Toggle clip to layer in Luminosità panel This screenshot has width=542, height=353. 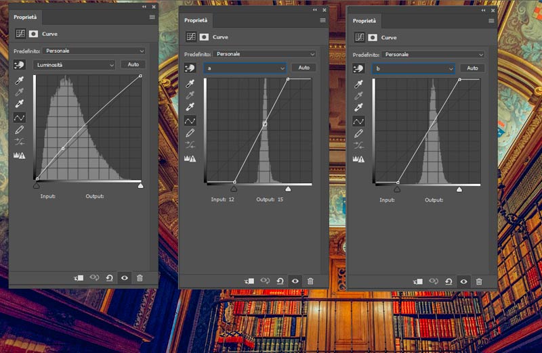pos(79,278)
